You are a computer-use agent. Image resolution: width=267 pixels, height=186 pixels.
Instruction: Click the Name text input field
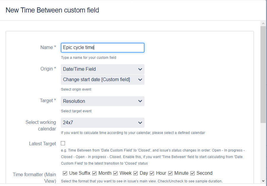point(102,48)
